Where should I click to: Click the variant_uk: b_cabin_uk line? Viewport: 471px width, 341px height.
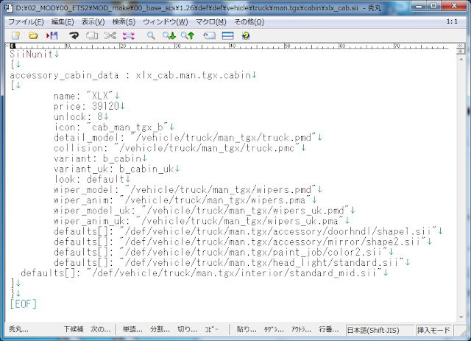[x=116, y=169]
